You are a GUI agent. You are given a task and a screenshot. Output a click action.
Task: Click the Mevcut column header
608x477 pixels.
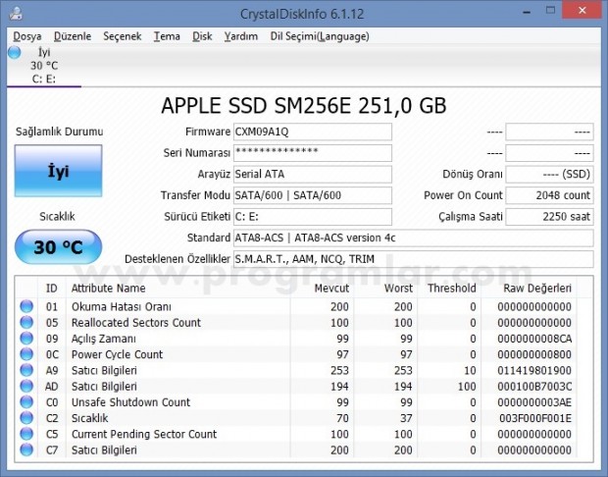pyautogui.click(x=322, y=288)
